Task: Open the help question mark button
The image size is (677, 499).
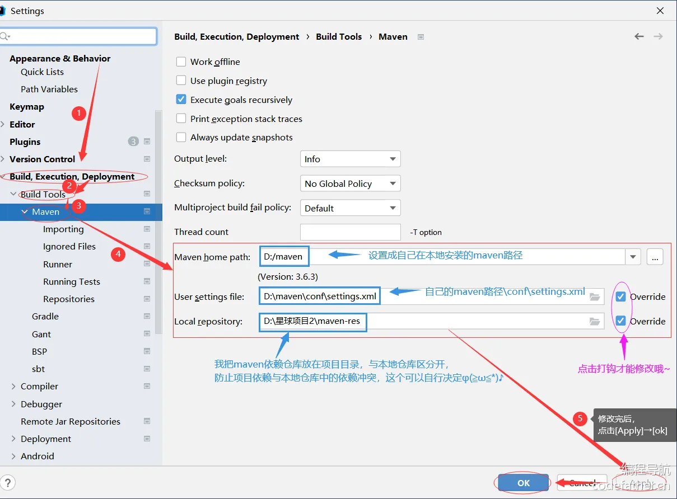Action: 7,483
